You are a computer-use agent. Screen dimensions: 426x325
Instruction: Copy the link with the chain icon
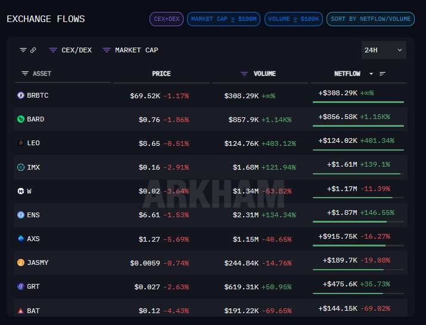pyautogui.click(x=33, y=50)
